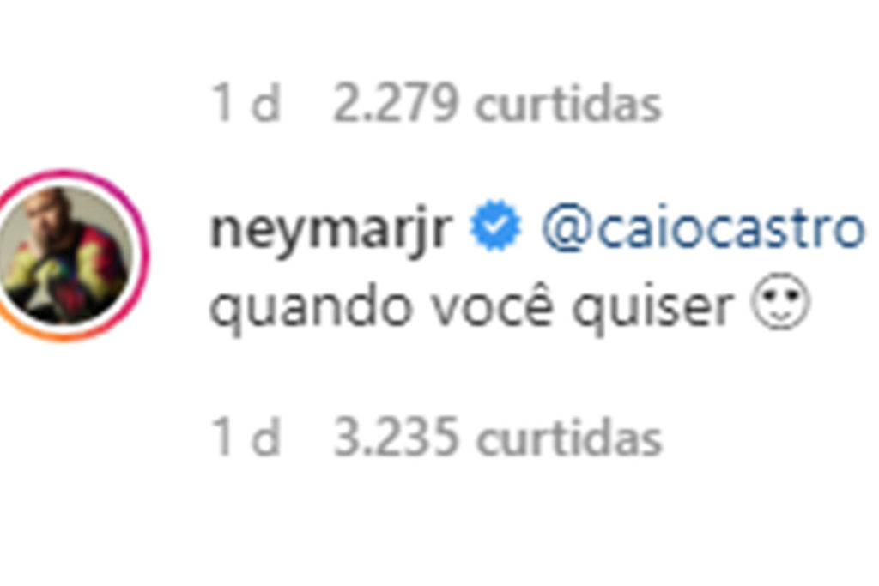Click the comment text quando você quiser

471,306
